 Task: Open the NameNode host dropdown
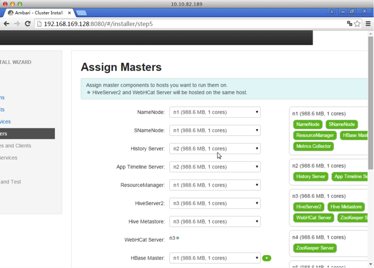tap(215, 112)
